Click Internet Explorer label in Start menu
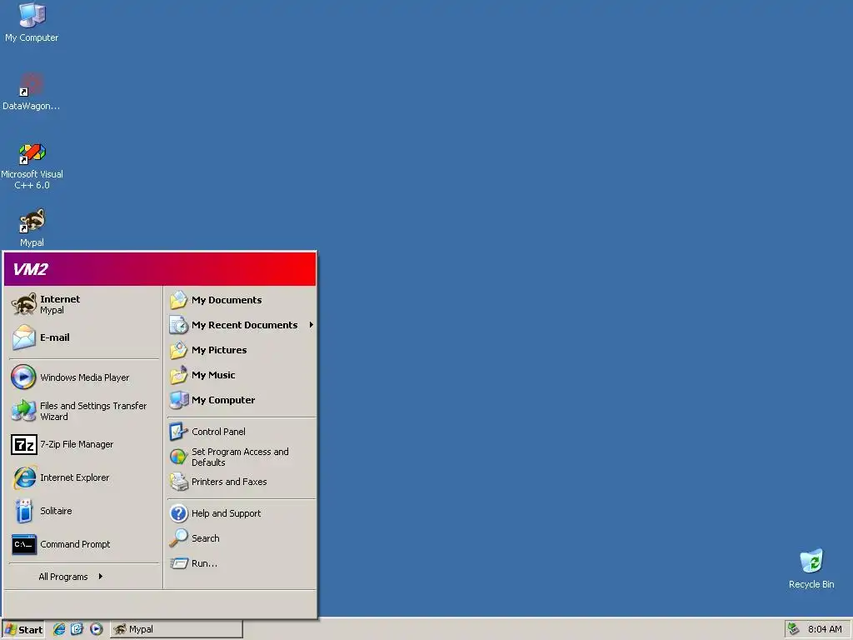Image resolution: width=853 pixels, height=640 pixels. click(74, 477)
